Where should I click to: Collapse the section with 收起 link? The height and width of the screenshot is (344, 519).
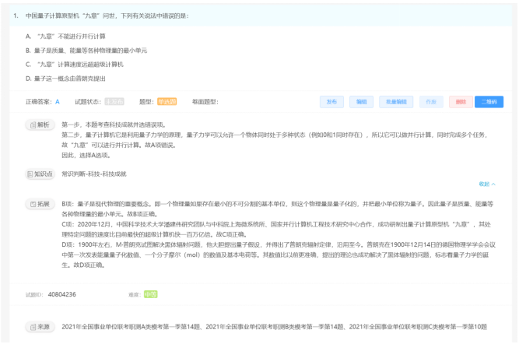[x=487, y=184]
